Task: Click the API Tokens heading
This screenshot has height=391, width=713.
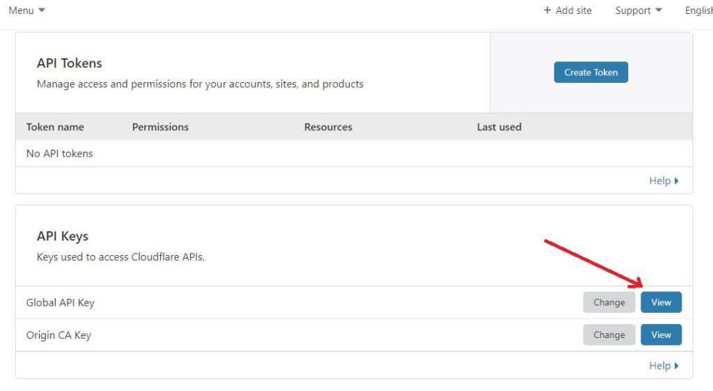Action: point(69,63)
